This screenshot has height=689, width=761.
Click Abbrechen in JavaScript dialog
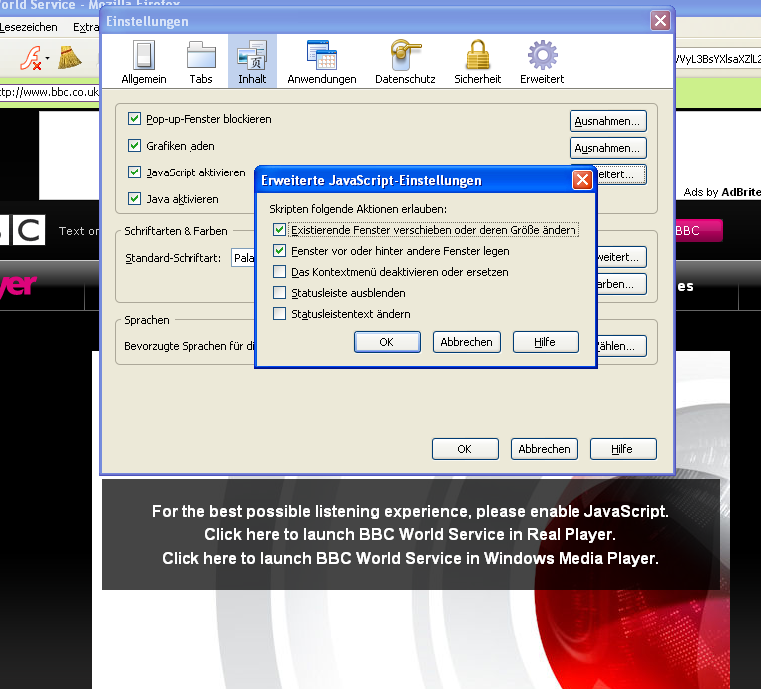tap(467, 342)
